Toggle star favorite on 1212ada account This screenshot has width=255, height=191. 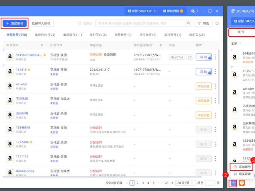(31, 142)
